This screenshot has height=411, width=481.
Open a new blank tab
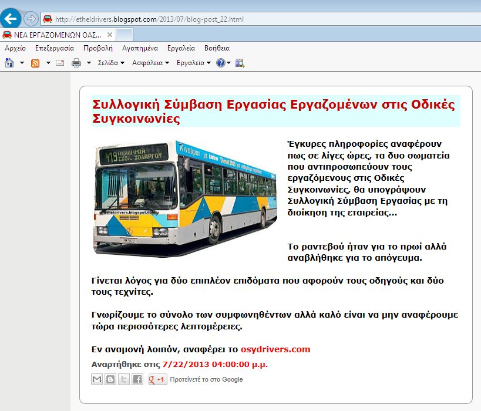click(x=125, y=35)
